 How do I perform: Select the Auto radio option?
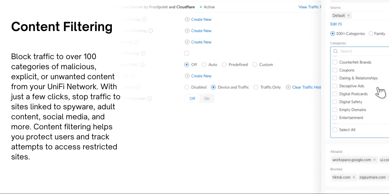tap(204, 65)
